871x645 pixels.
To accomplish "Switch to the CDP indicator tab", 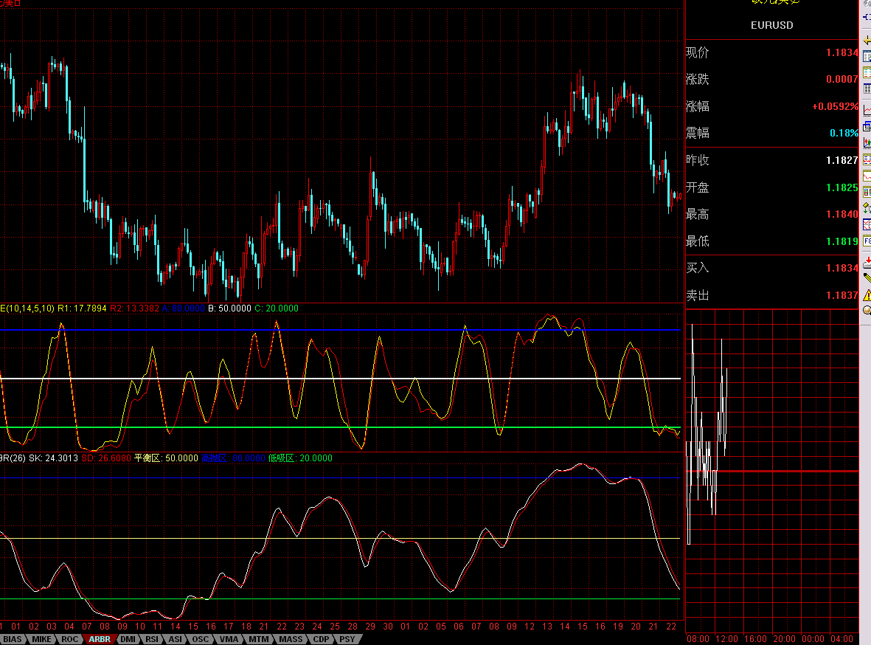I will point(321,639).
